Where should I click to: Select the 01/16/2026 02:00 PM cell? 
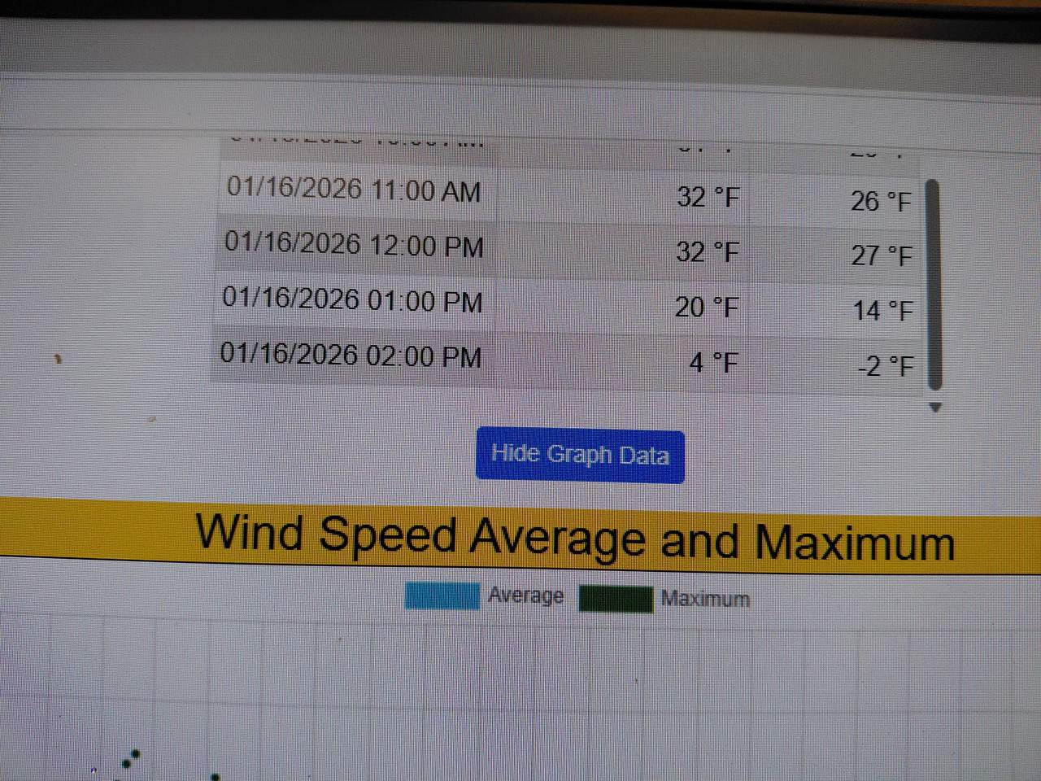pyautogui.click(x=351, y=356)
